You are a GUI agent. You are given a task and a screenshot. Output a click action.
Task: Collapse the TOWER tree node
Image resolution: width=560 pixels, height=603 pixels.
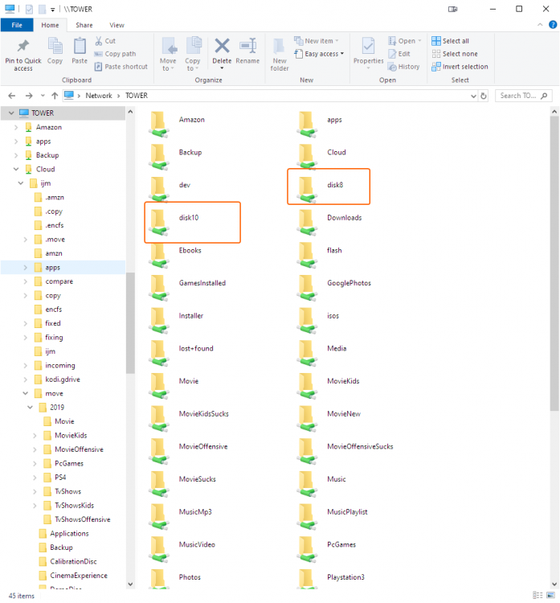pyautogui.click(x=11, y=113)
